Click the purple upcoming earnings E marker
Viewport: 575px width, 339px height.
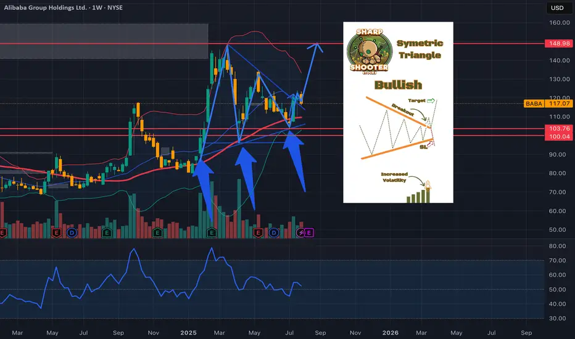tap(309, 232)
